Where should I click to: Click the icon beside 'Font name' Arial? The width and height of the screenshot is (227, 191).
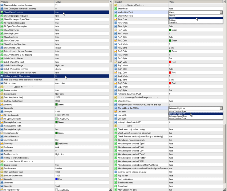click(2, 147)
